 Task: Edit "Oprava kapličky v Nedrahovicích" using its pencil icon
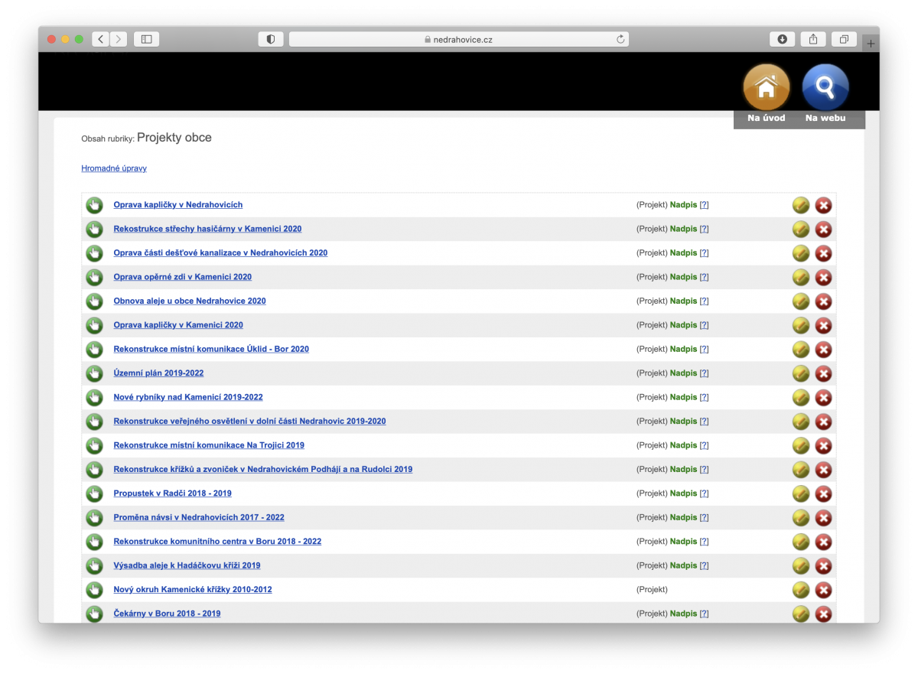pos(800,204)
